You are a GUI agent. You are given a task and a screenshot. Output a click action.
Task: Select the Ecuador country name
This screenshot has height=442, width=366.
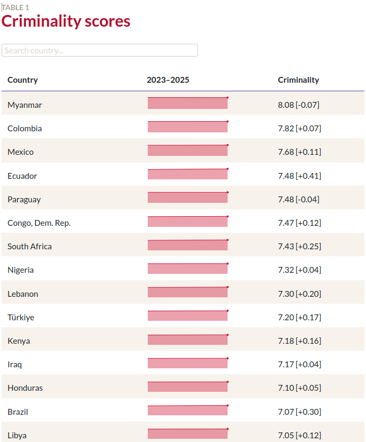coord(22,176)
